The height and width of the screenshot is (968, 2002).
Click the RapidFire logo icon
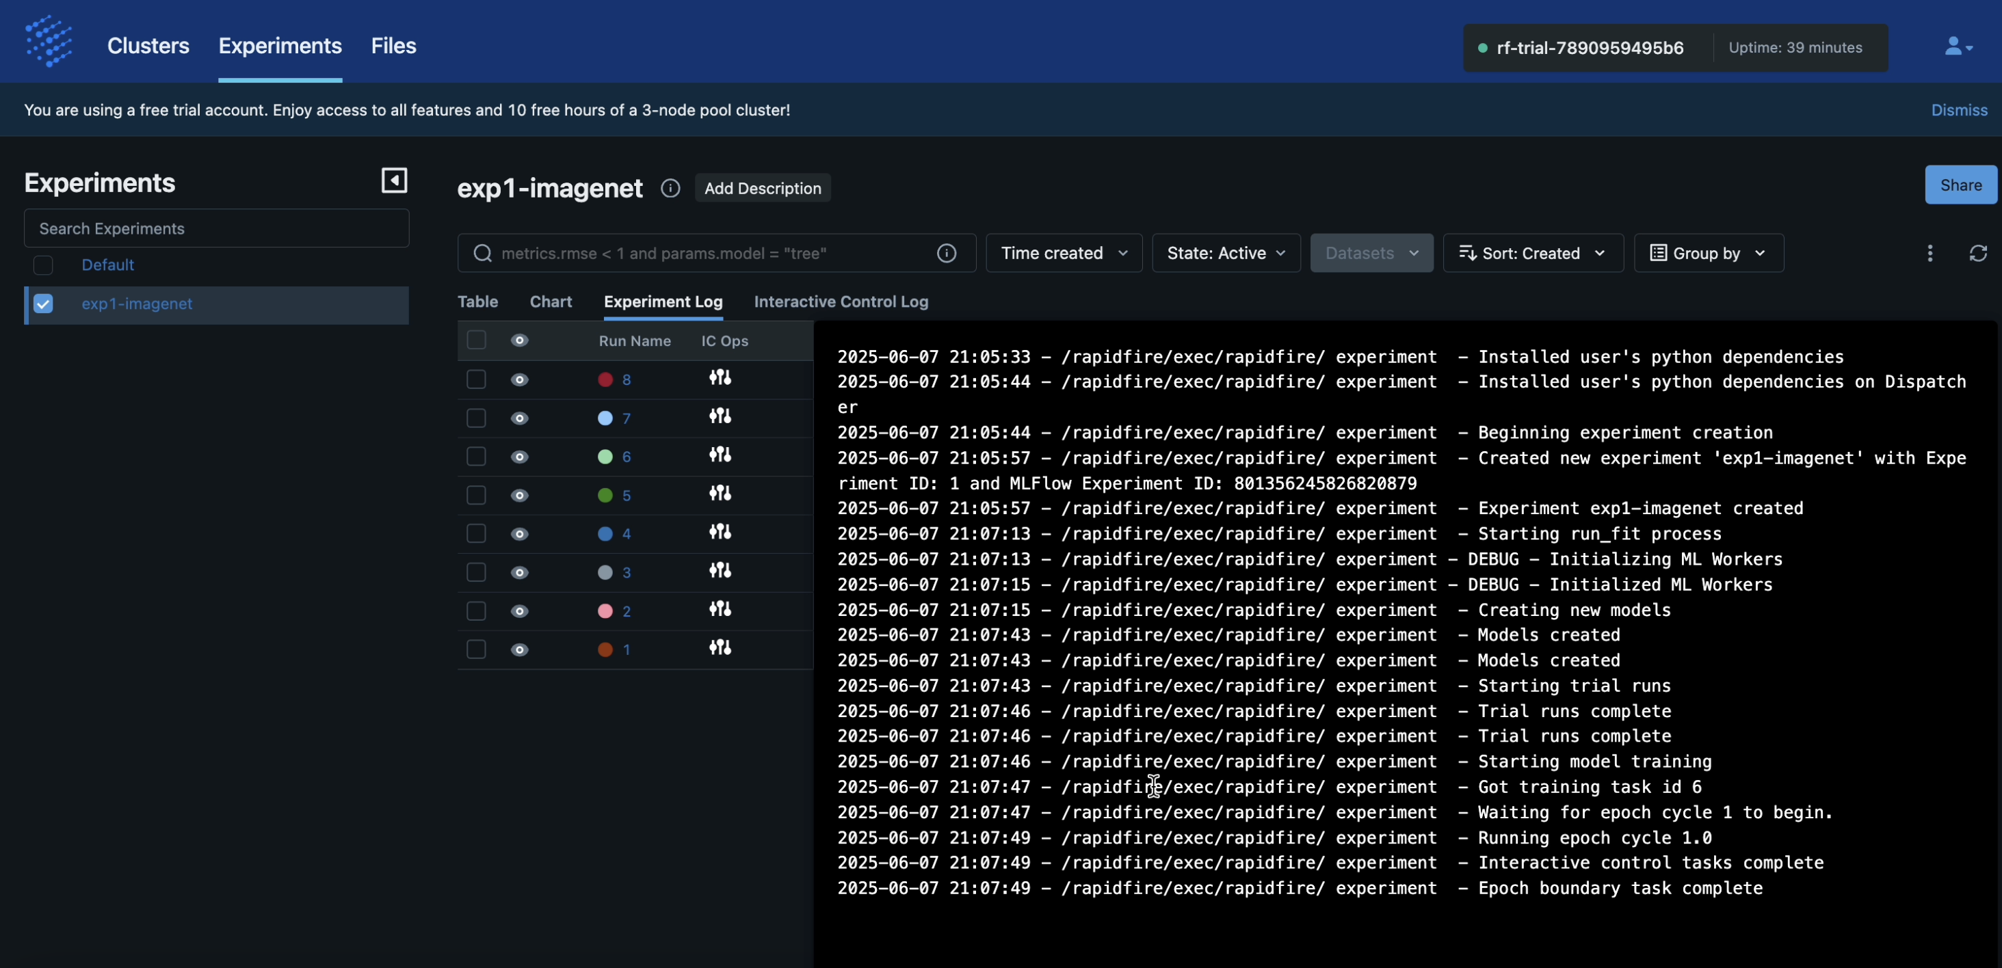pos(48,41)
